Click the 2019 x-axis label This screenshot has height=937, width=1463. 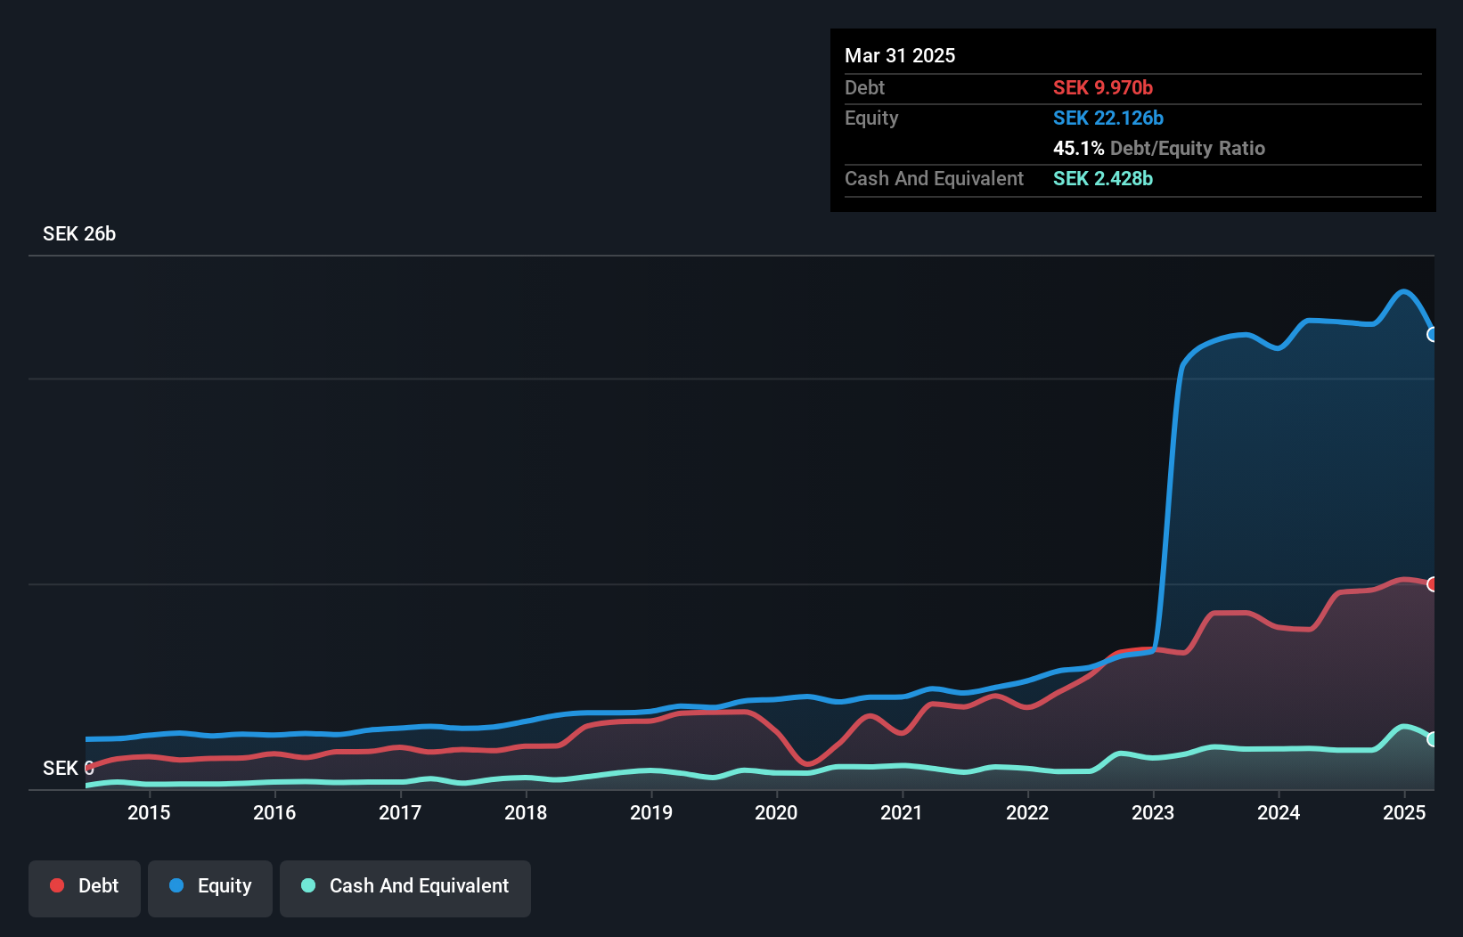(x=651, y=812)
